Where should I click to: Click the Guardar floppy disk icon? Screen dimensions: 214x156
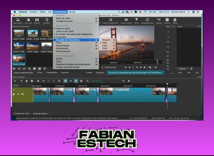coord(37,20)
